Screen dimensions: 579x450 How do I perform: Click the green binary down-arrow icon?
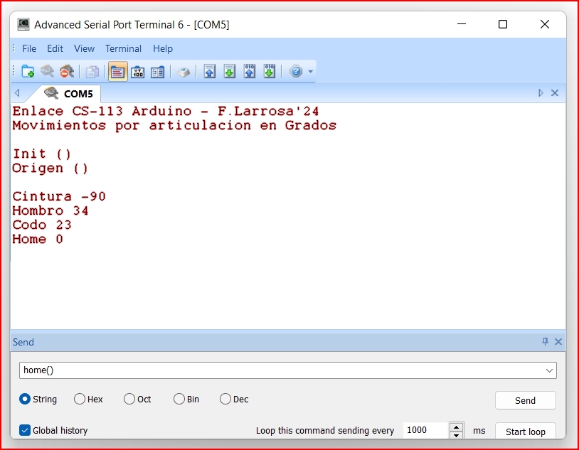click(270, 71)
